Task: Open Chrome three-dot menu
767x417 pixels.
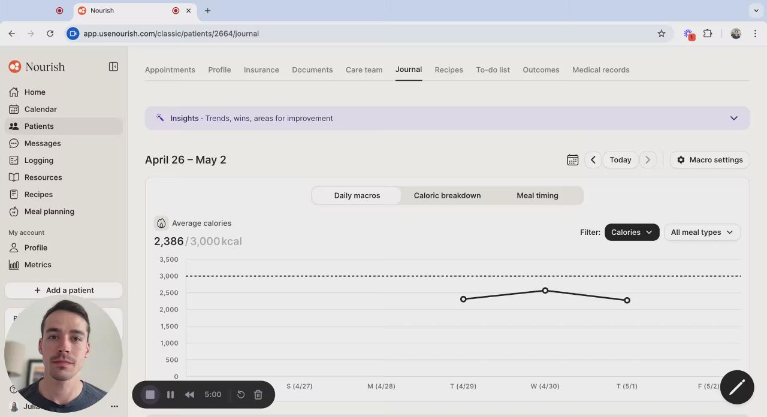Action: (756, 34)
